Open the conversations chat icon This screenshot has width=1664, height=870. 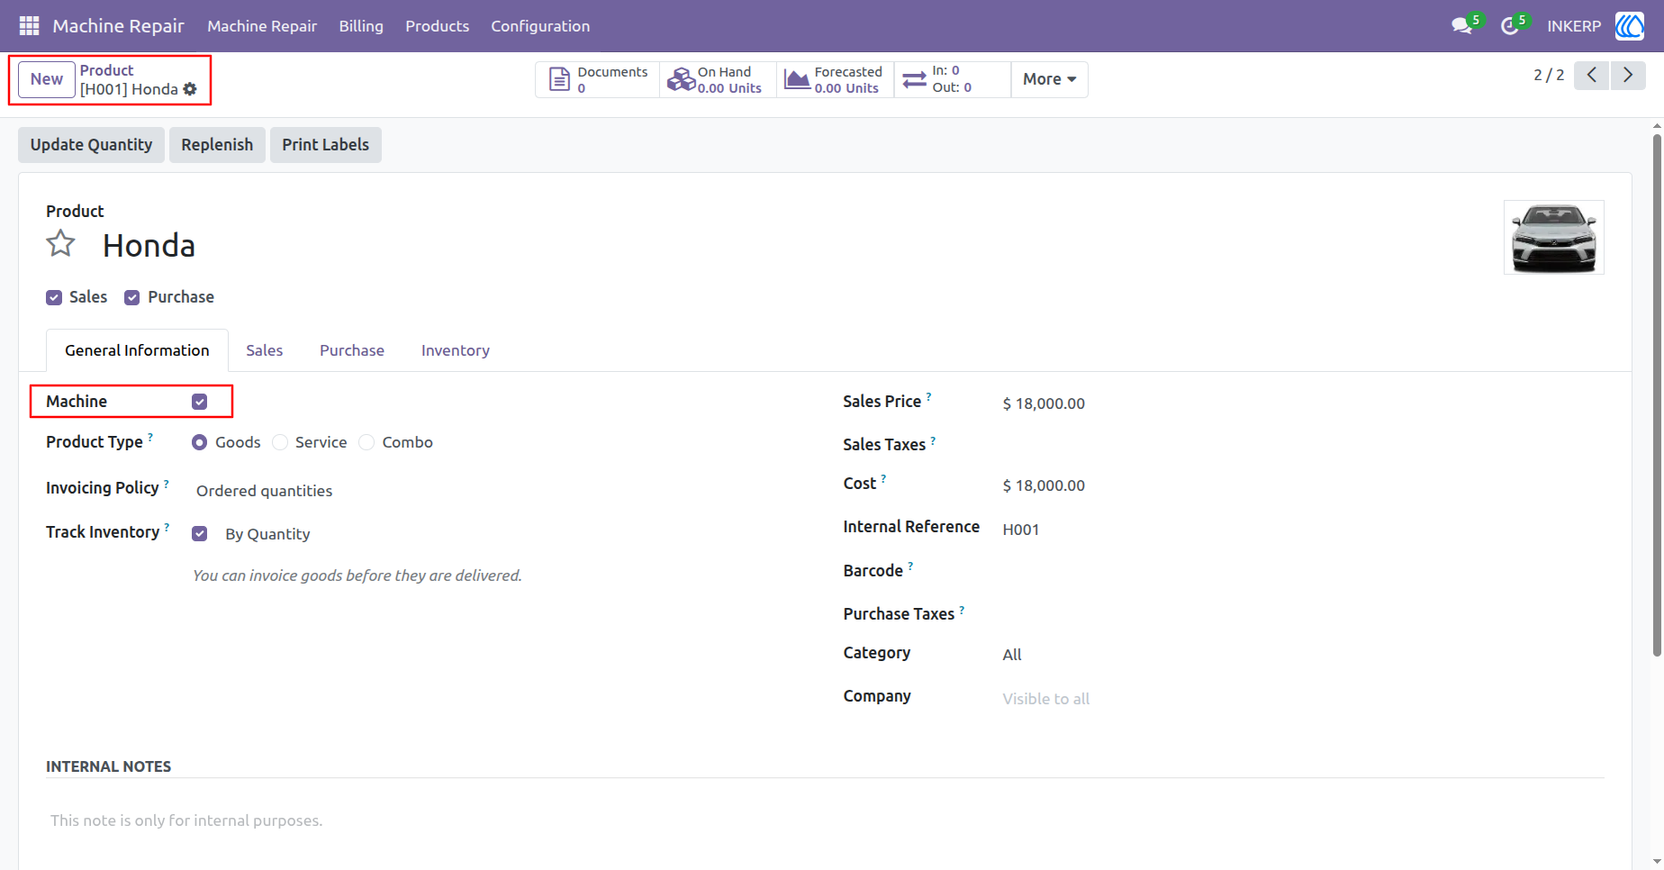click(1462, 26)
